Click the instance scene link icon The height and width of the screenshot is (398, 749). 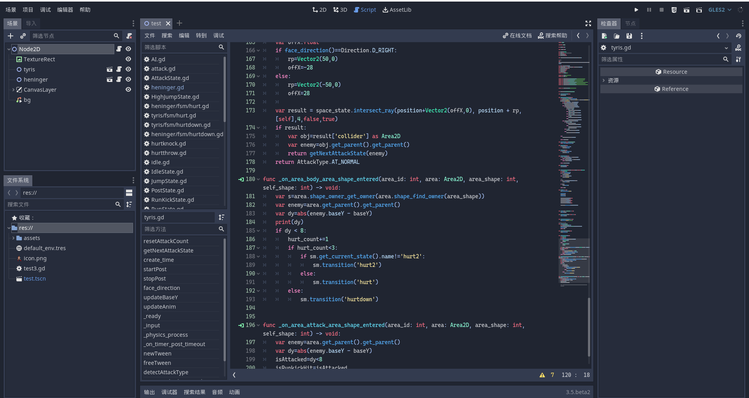[23, 36]
